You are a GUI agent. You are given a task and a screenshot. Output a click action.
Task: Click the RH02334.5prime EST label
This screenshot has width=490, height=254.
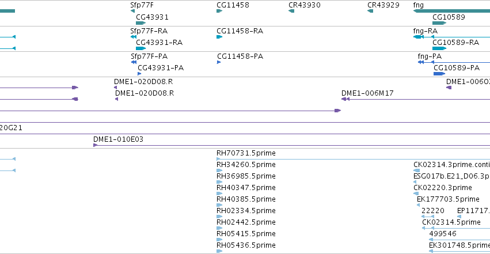pyautogui.click(x=246, y=211)
